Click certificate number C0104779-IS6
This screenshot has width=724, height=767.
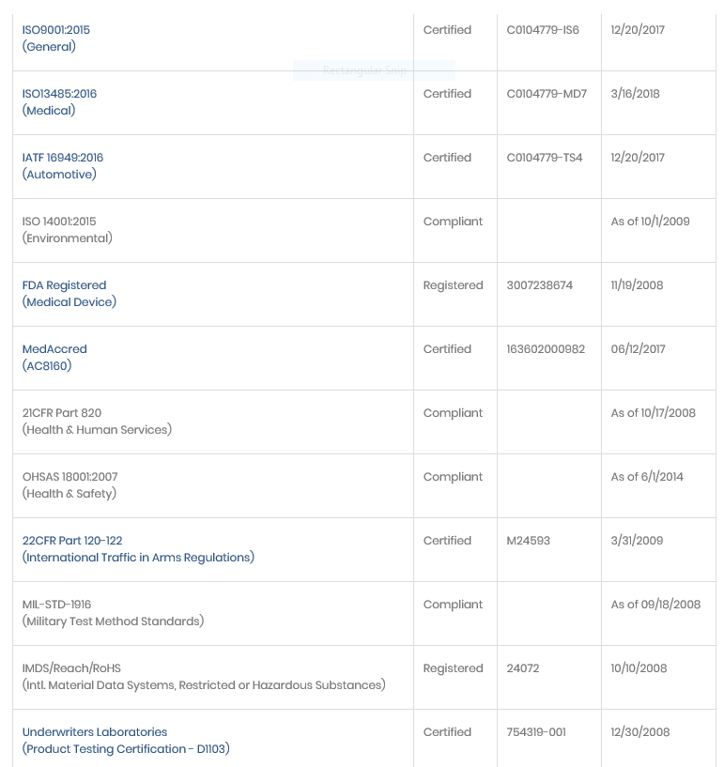543,30
